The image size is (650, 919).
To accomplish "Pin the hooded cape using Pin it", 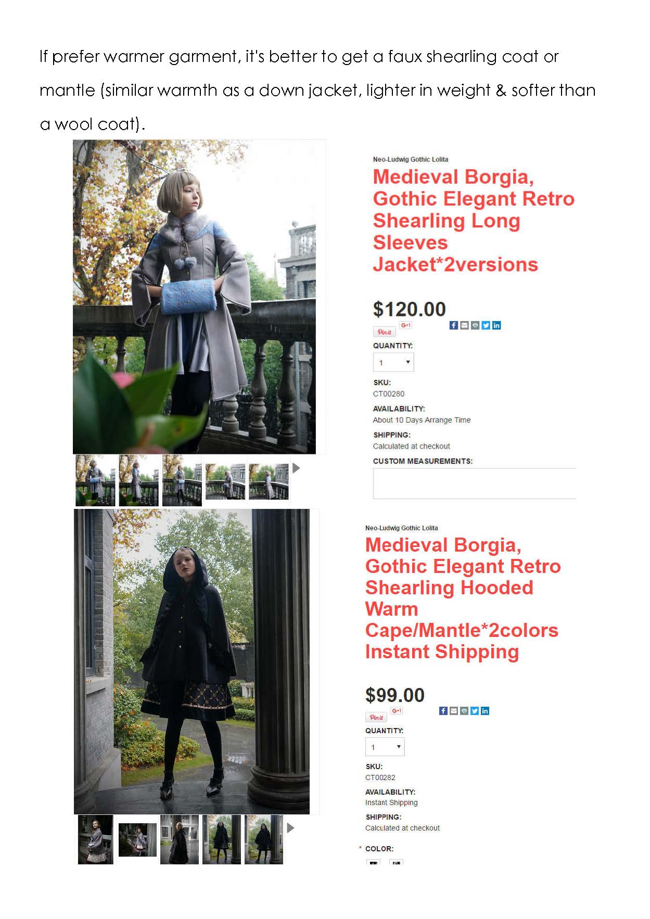I will 376,717.
